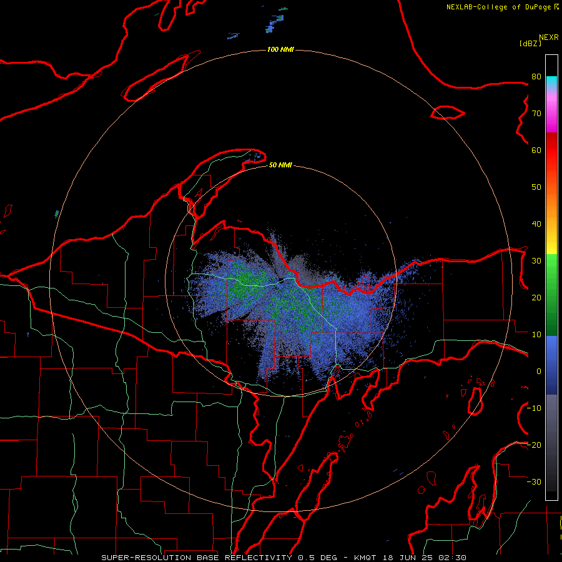Pick the red segment of the color bar
The height and width of the screenshot is (562, 562).
pyautogui.click(x=551, y=150)
